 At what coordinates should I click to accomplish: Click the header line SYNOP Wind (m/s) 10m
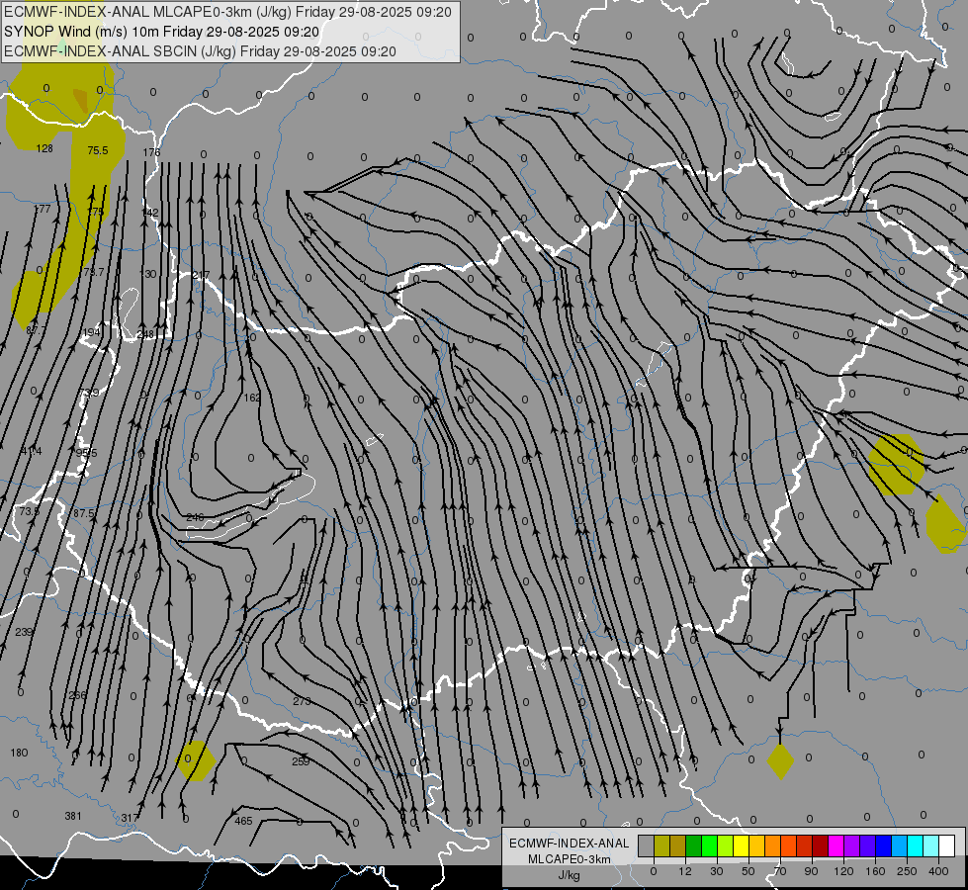[162, 32]
